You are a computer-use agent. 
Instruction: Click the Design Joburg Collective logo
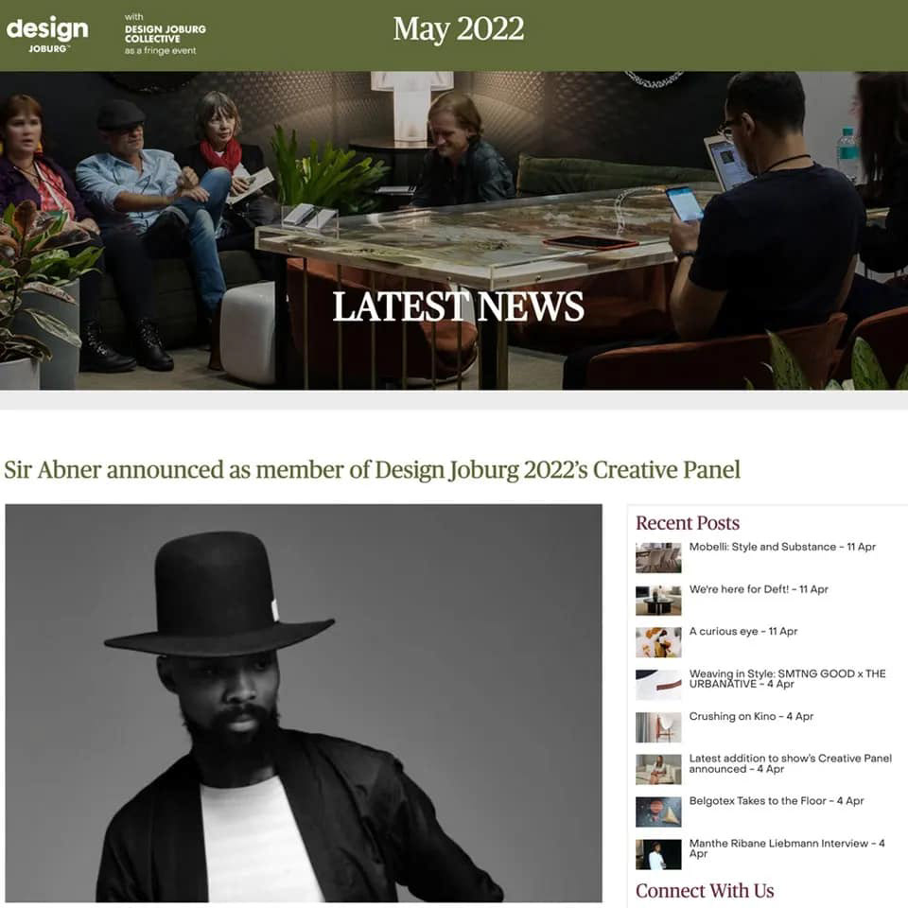165,34
